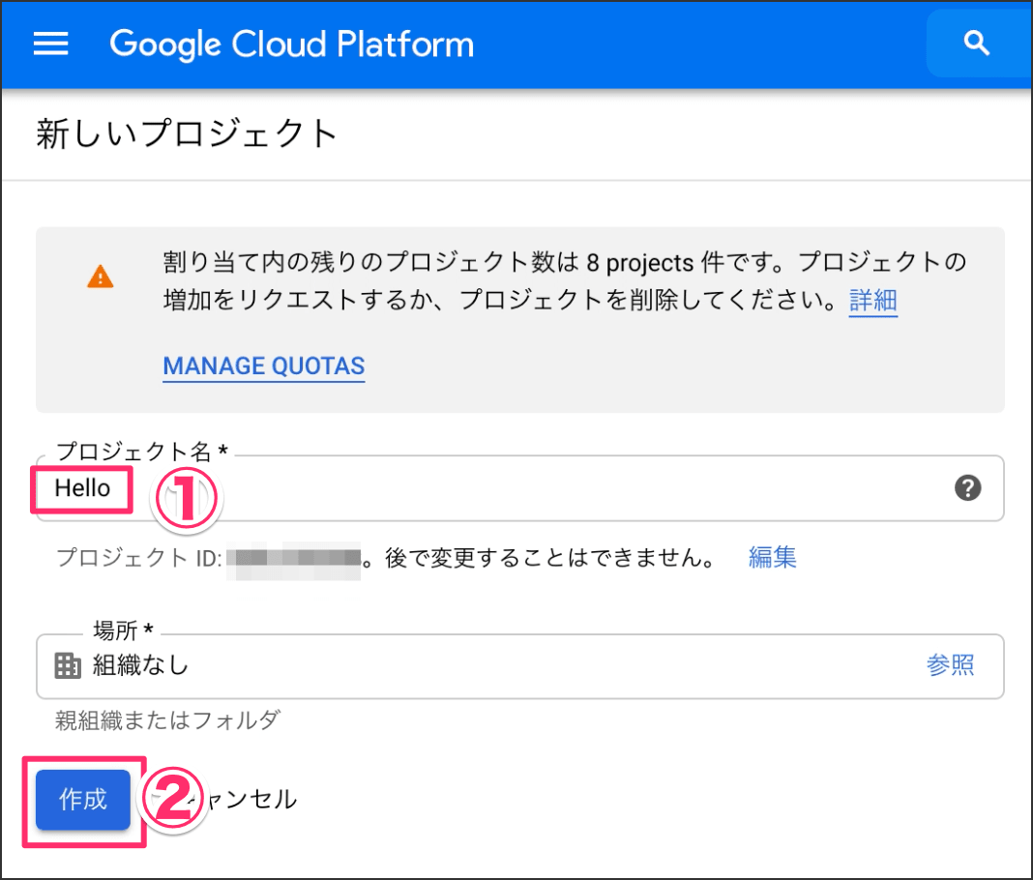Open the project name help icon

pos(968,488)
